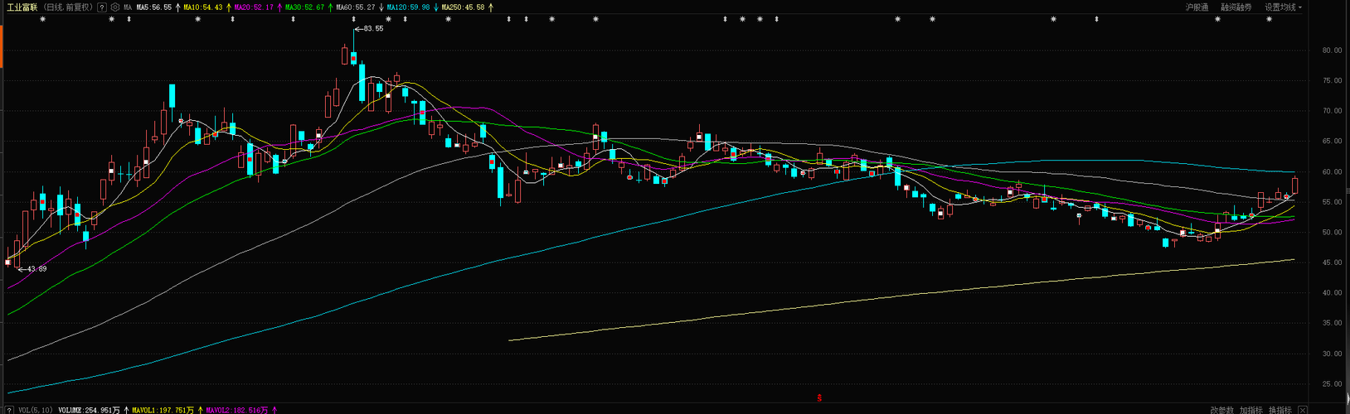The height and width of the screenshot is (414, 1350).
Task: Open the MA indicator settings gear icon
Action: tap(114, 7)
